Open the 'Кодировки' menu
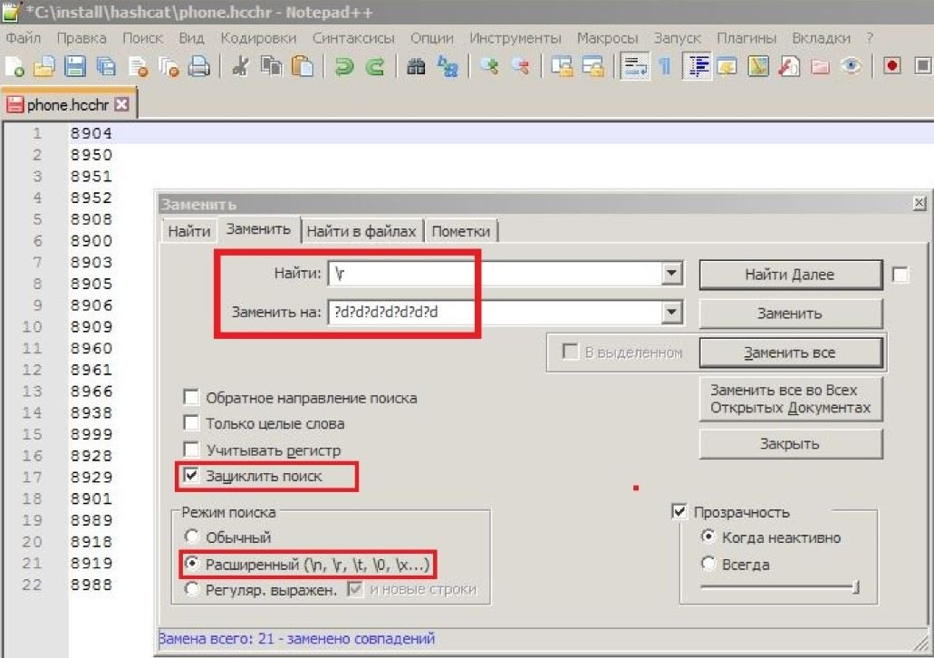 (x=258, y=38)
